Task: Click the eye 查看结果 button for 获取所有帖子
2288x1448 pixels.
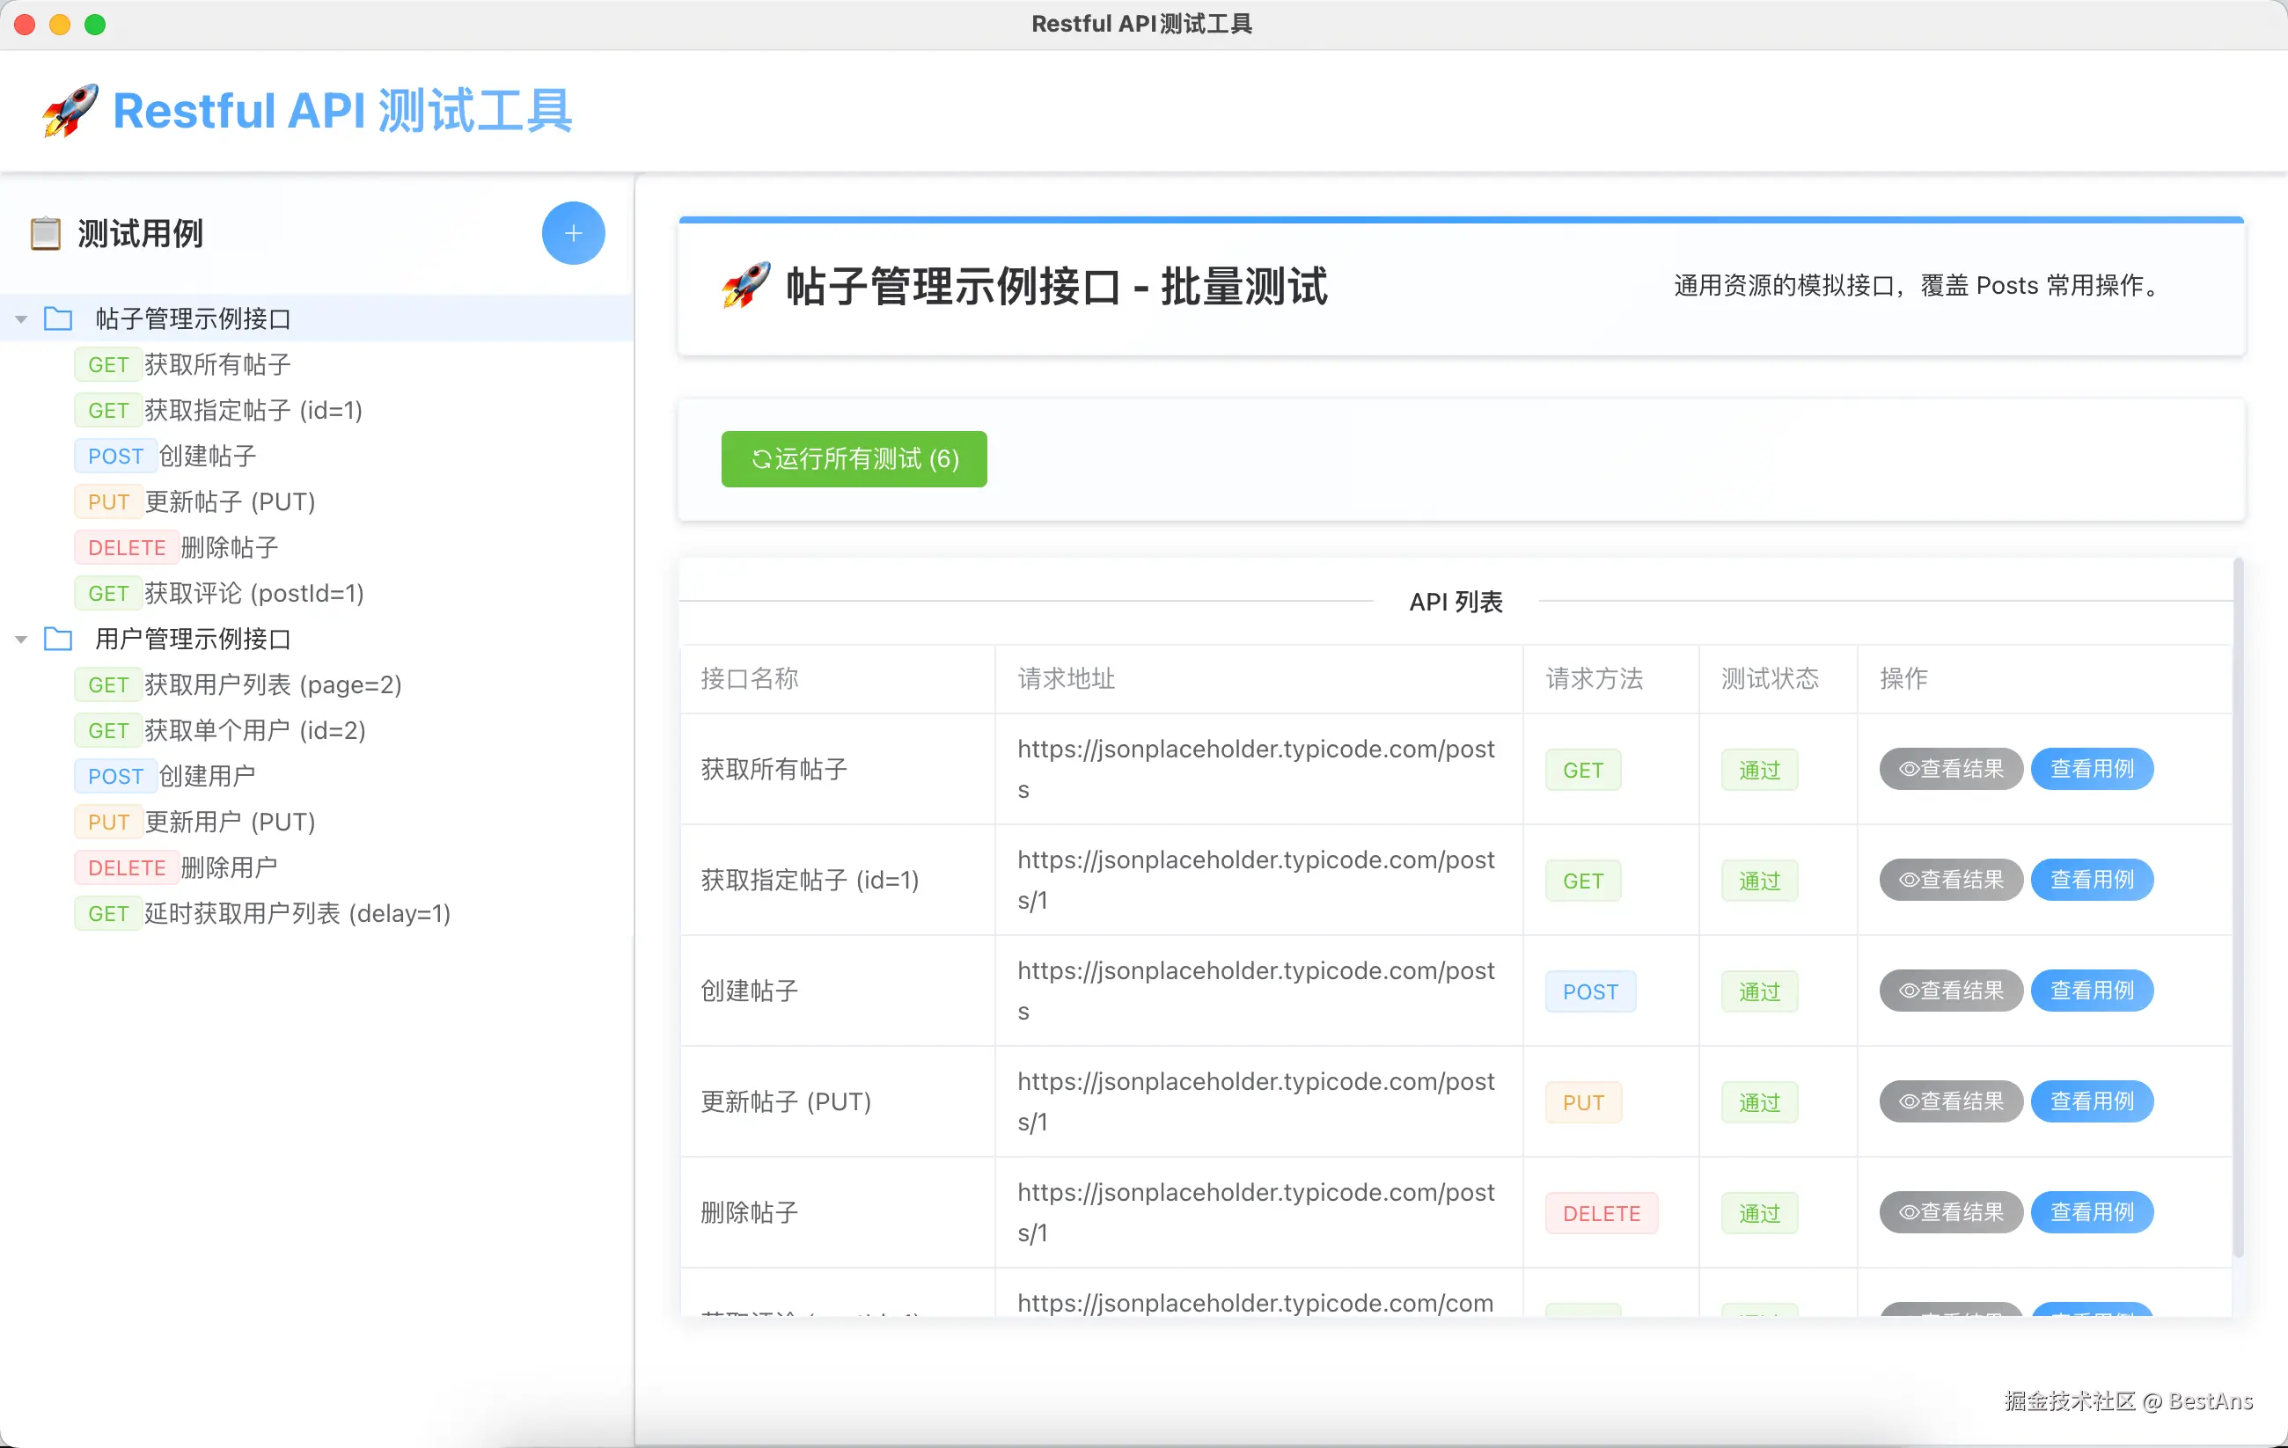Action: pos(1950,769)
